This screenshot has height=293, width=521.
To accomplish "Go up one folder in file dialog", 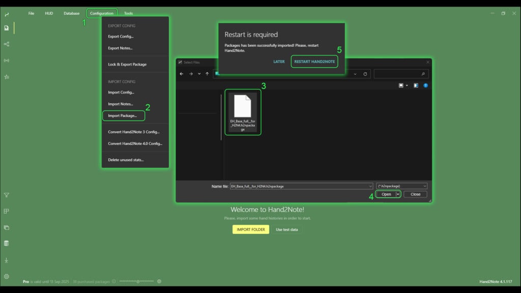I will pyautogui.click(x=207, y=74).
